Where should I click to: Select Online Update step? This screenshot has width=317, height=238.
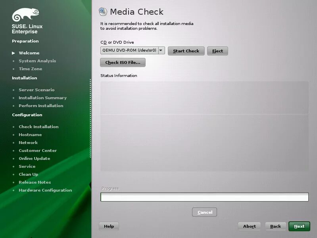click(x=35, y=159)
